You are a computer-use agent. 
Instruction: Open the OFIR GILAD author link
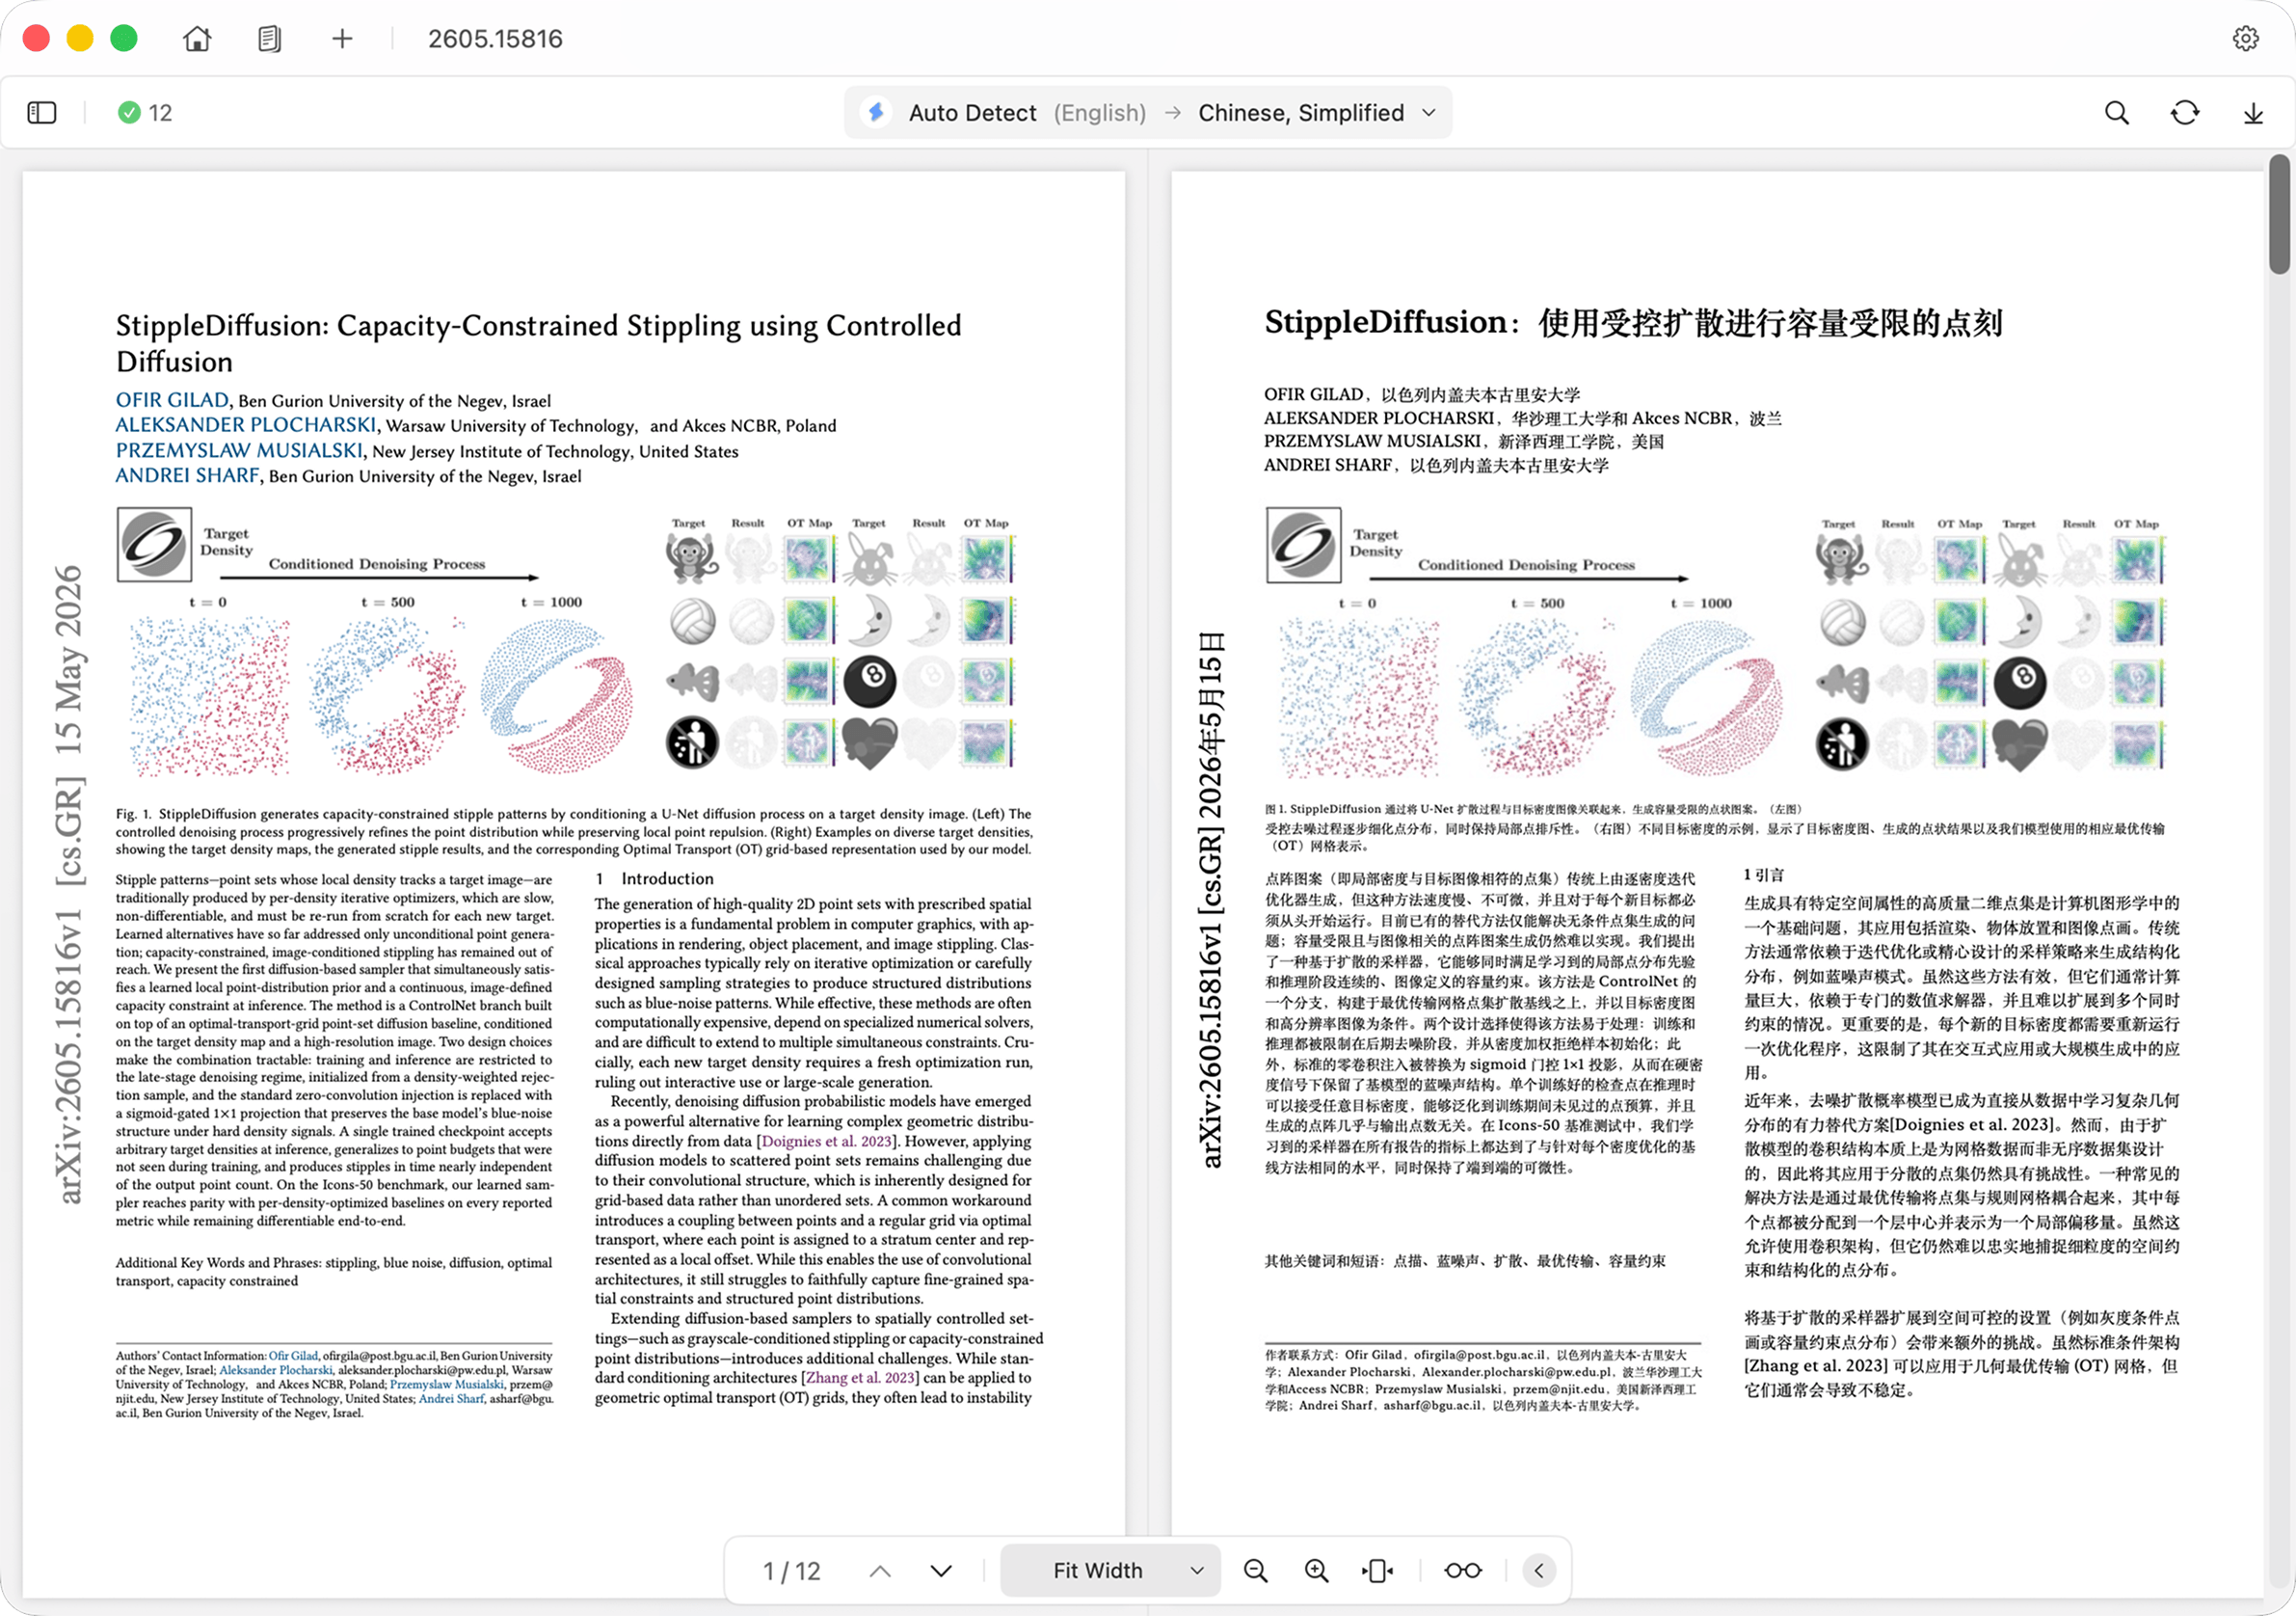(x=172, y=399)
